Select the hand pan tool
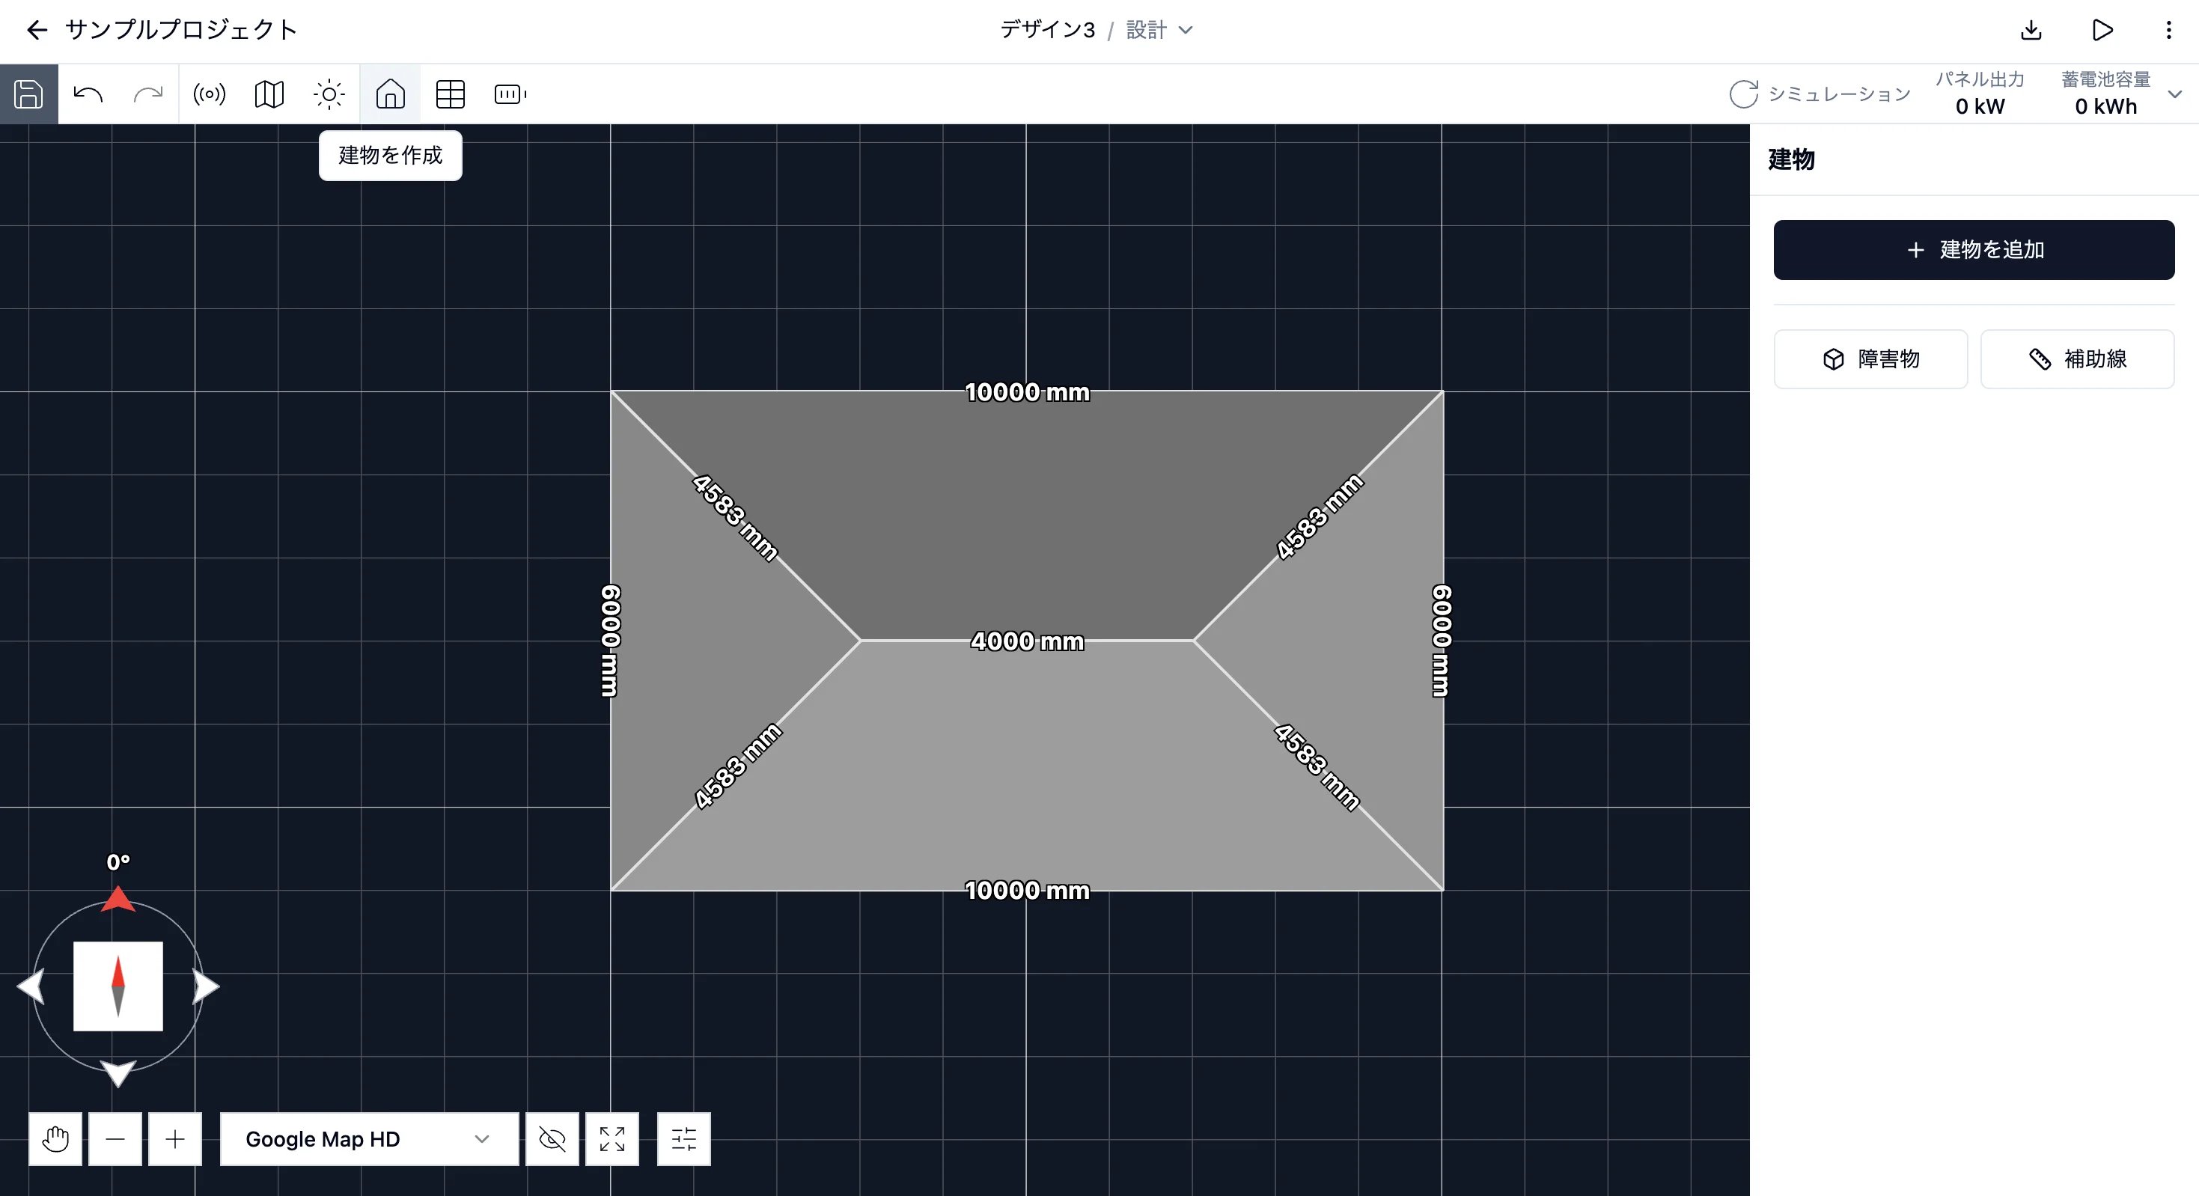 55,1139
